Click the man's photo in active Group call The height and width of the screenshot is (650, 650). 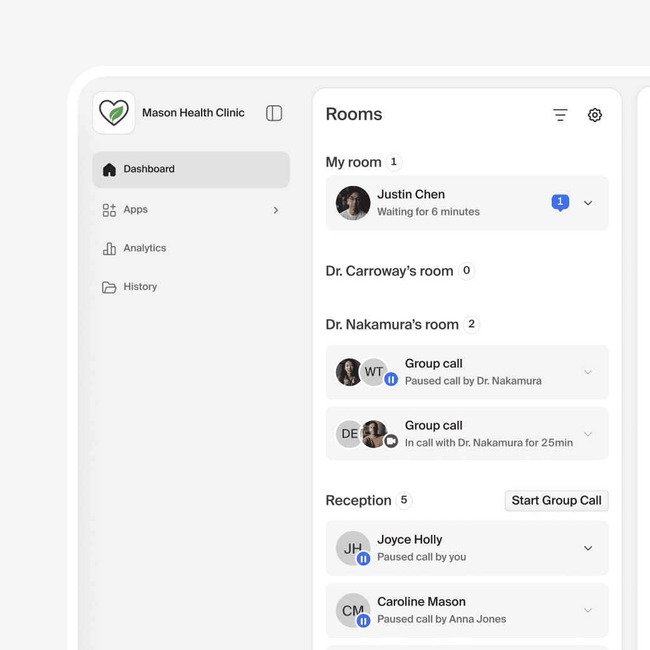[x=374, y=434]
